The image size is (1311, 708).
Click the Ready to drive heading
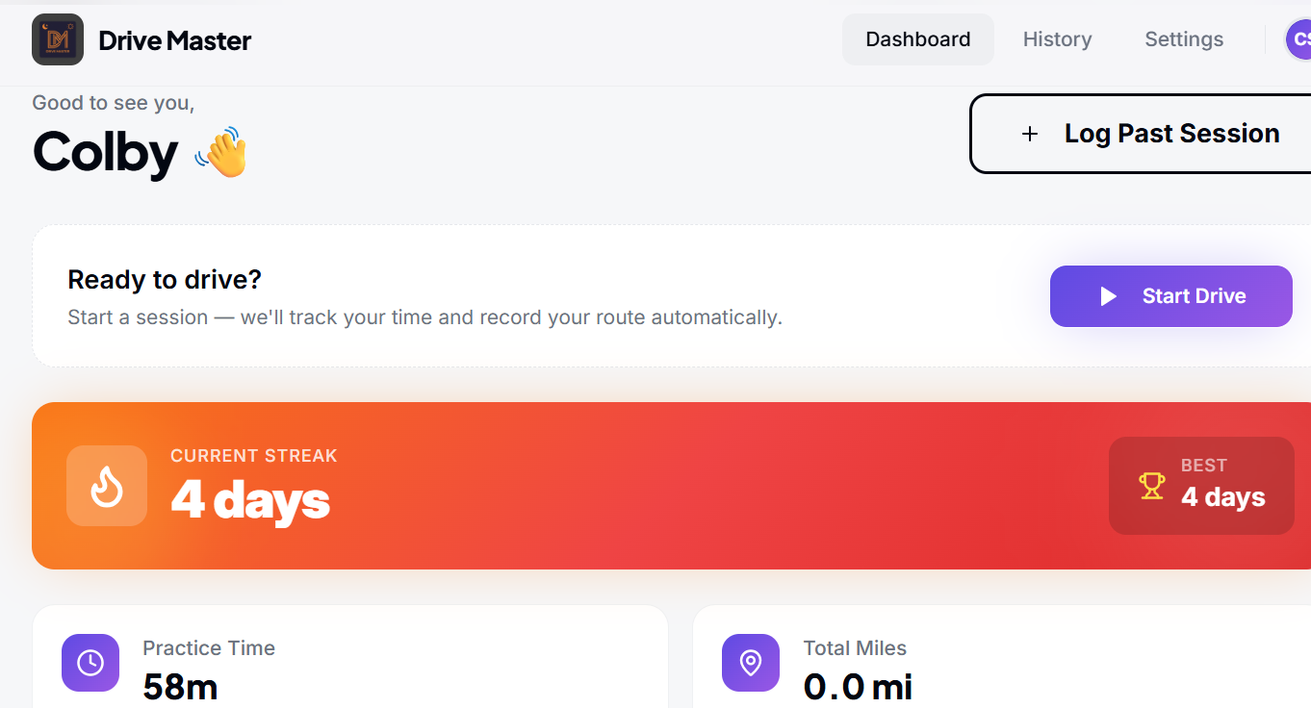click(164, 279)
